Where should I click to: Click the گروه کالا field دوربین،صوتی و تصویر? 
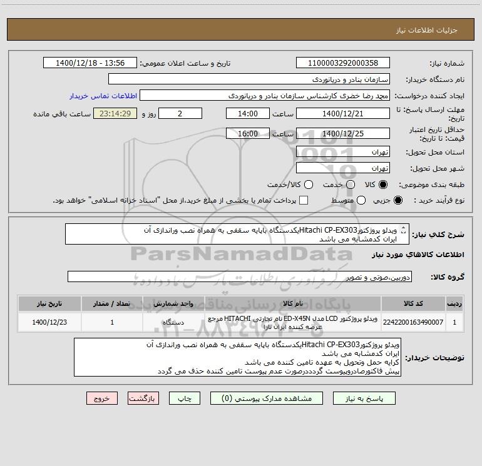coord(240,276)
